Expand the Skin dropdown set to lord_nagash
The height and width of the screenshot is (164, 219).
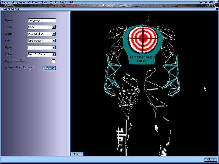click(x=54, y=40)
